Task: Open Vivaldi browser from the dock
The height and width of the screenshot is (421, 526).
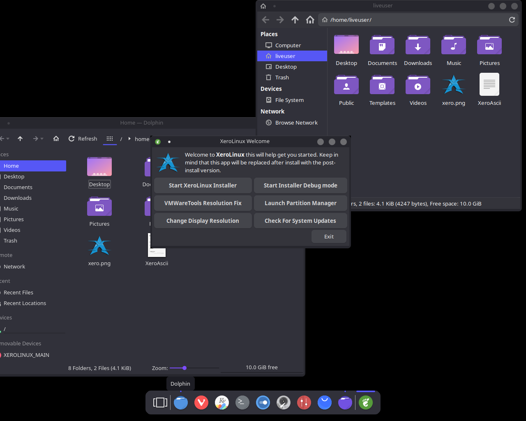Action: [201, 402]
